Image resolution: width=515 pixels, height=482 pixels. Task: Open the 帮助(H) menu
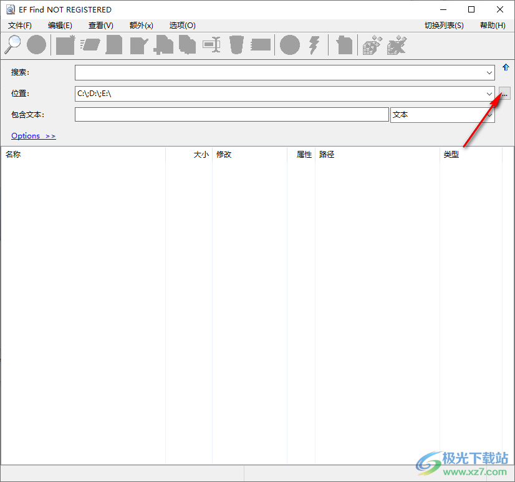click(x=493, y=26)
